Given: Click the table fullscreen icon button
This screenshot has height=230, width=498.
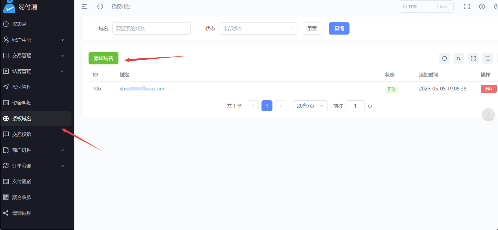Looking at the screenshot, I should tap(473, 58).
